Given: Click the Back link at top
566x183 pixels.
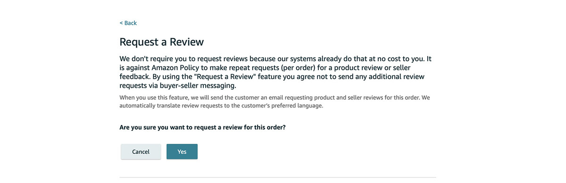Looking at the screenshot, I should click(128, 23).
